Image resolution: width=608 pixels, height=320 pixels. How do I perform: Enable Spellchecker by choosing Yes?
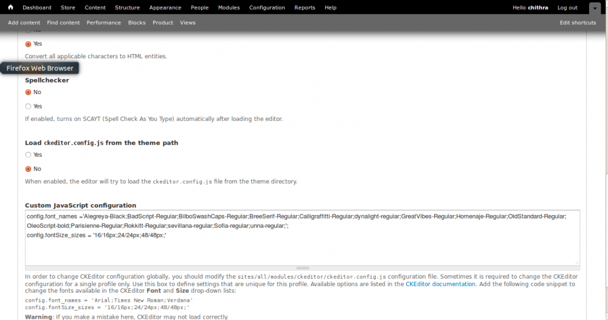[28, 106]
